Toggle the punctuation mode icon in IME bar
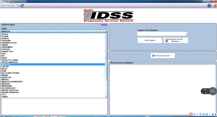Image resolution: width=217 pixels, height=117 pixels. click(x=198, y=114)
